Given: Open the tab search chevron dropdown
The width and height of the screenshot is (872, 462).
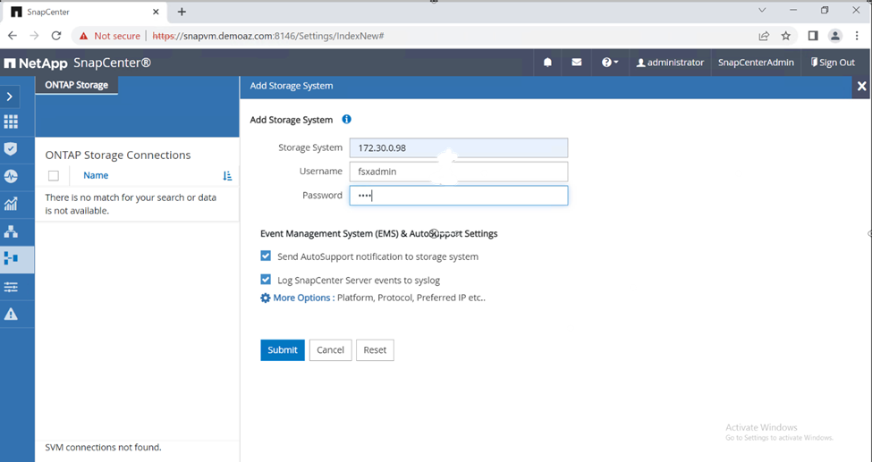Looking at the screenshot, I should [x=763, y=11].
